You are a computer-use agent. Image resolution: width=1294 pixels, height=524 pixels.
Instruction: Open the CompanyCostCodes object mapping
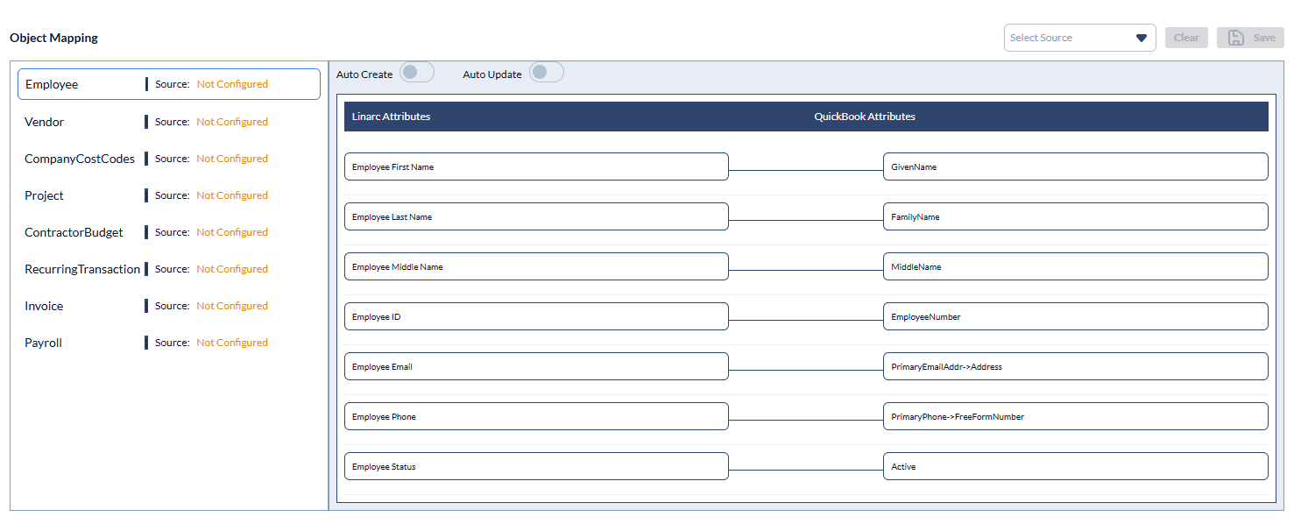pos(80,159)
